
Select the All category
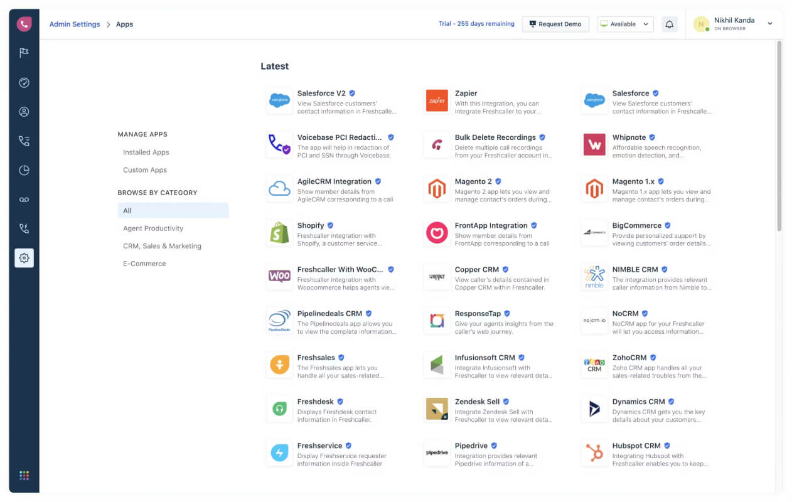(173, 211)
